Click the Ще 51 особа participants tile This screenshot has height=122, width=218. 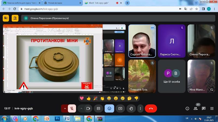tap(172, 76)
